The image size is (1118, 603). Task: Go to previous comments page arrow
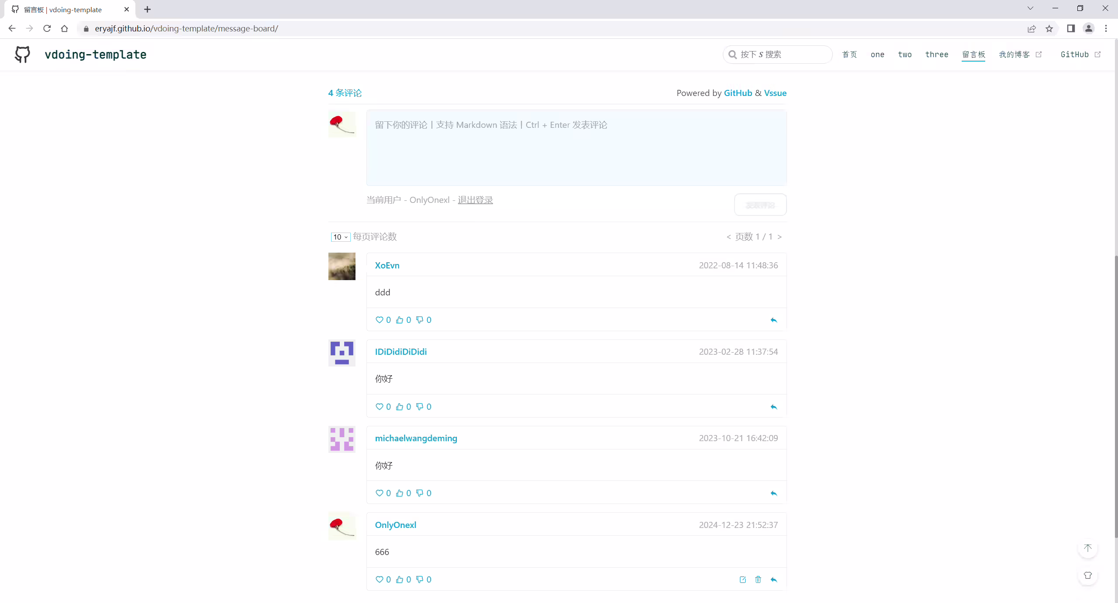tap(728, 237)
